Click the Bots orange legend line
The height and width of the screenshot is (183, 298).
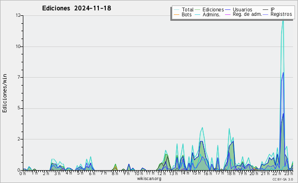tap(176, 14)
